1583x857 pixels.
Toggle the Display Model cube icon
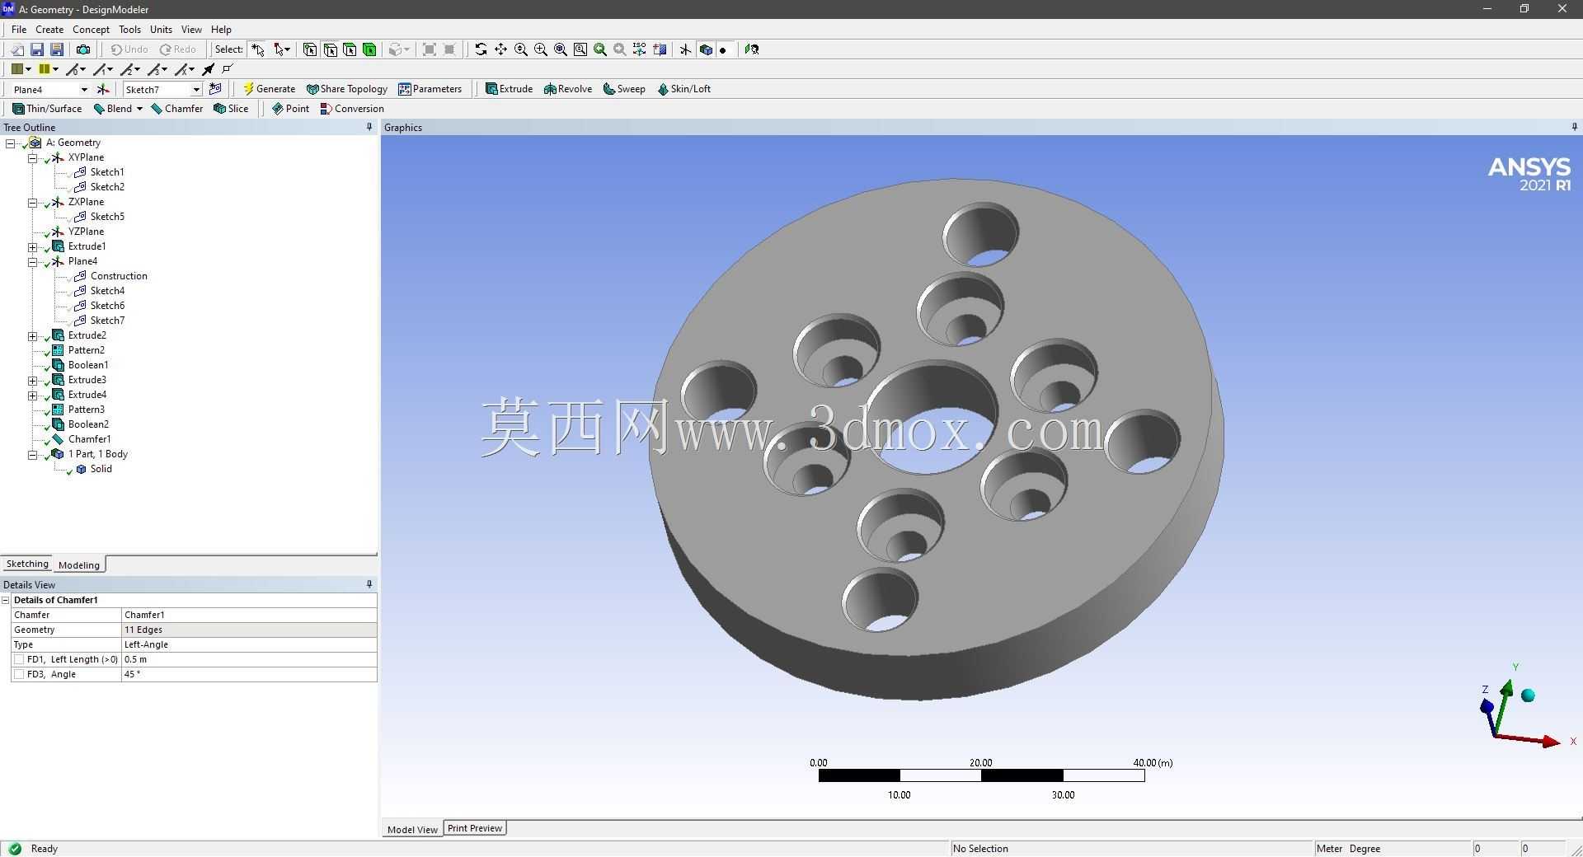click(706, 49)
